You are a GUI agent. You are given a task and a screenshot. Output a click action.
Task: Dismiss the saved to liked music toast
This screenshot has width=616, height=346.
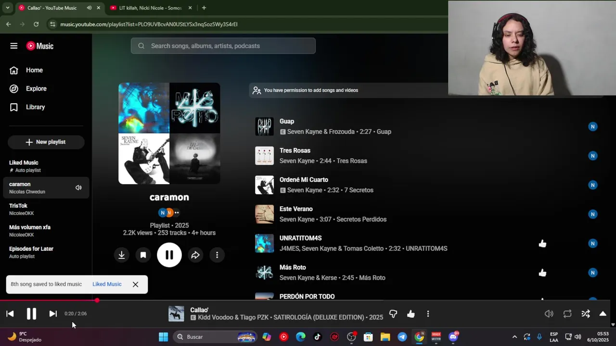coord(135,284)
